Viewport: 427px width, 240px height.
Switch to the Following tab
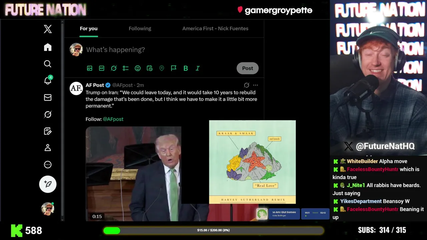(140, 29)
